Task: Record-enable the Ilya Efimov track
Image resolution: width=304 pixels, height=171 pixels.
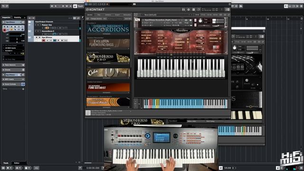Action: [x=43, y=40]
